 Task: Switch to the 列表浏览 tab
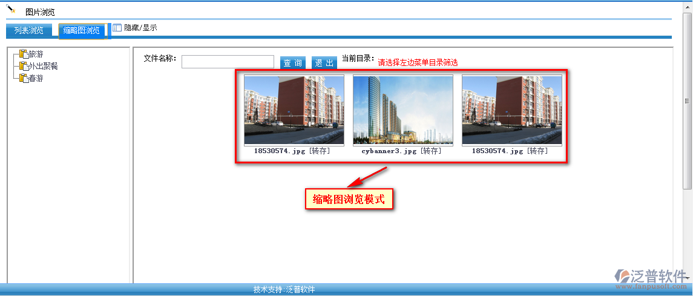[29, 30]
